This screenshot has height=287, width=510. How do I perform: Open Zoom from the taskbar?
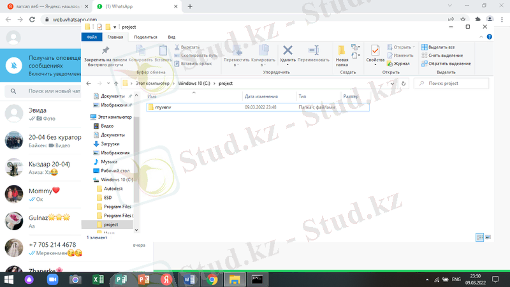52,279
